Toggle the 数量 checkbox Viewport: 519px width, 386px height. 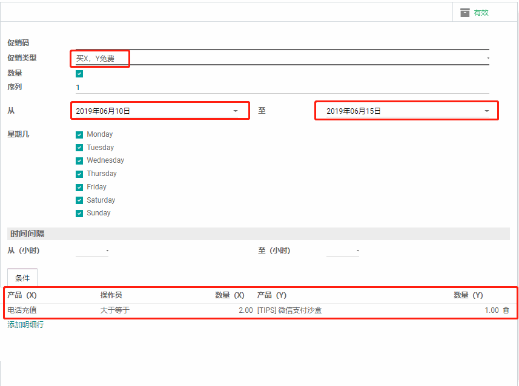pyautogui.click(x=79, y=74)
